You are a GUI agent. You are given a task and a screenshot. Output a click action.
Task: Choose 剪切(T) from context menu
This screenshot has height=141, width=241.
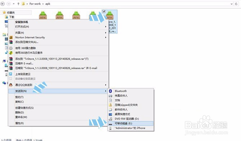[58, 97]
